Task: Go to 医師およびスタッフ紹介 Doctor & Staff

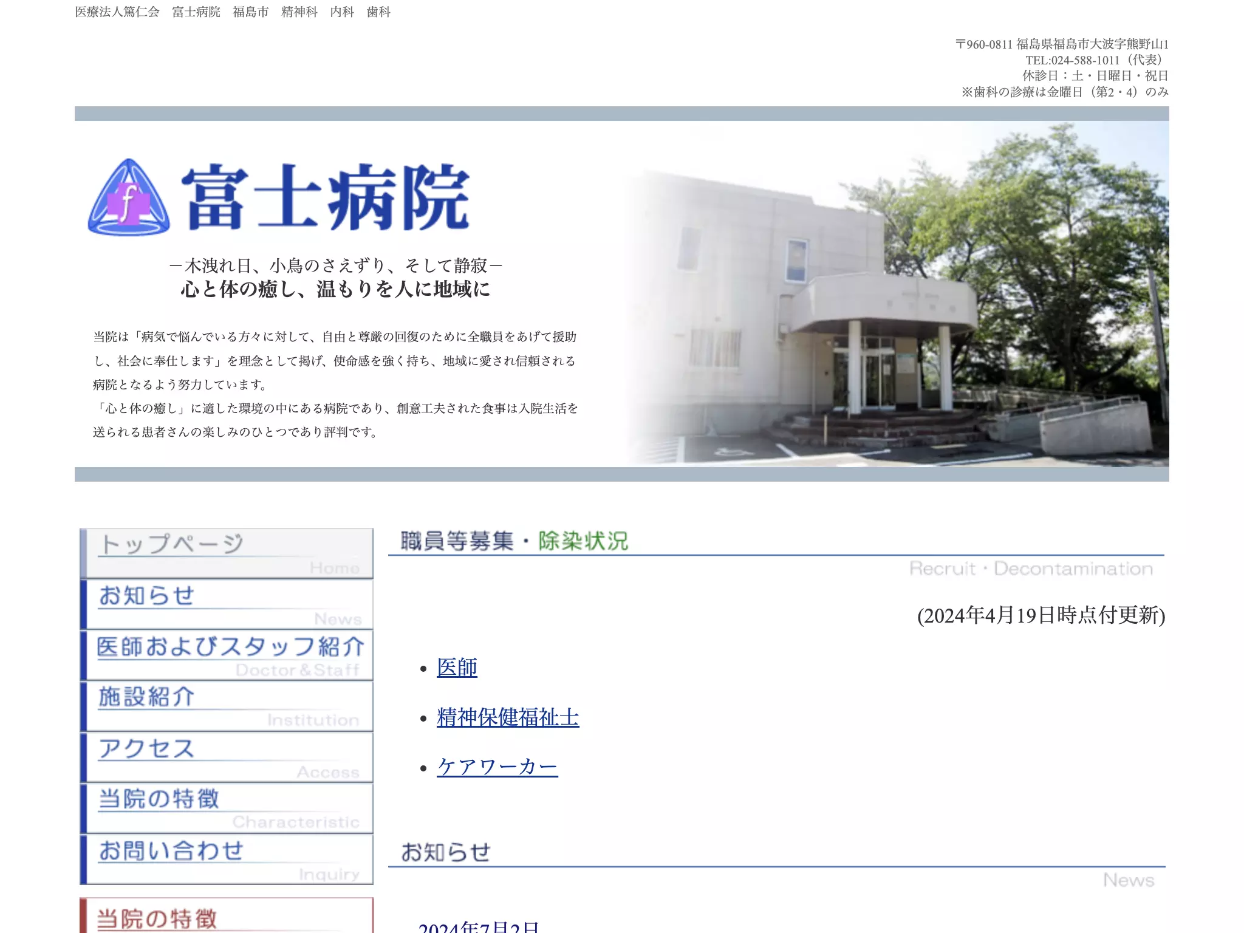Action: [x=227, y=655]
